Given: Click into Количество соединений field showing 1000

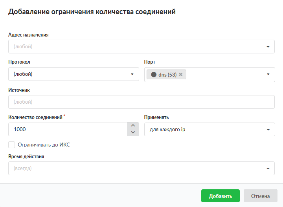Looking at the screenshot, I should tap(67, 129).
